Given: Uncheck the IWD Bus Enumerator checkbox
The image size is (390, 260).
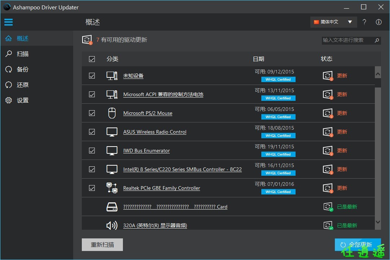Looking at the screenshot, I should [x=92, y=151].
